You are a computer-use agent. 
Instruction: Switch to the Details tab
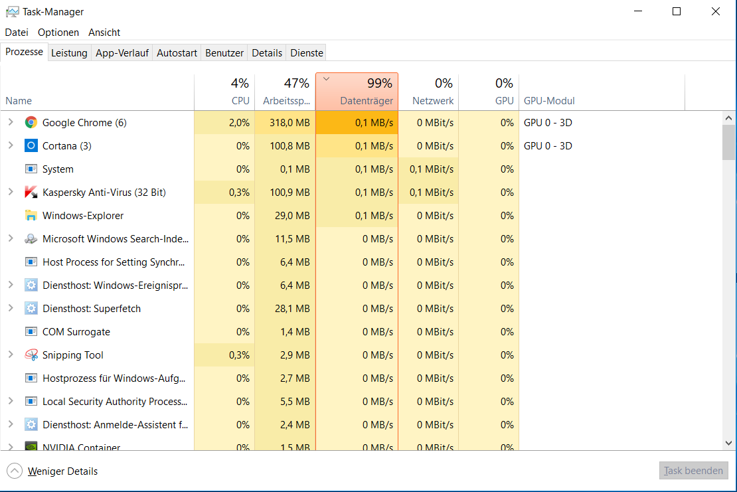pyautogui.click(x=266, y=53)
